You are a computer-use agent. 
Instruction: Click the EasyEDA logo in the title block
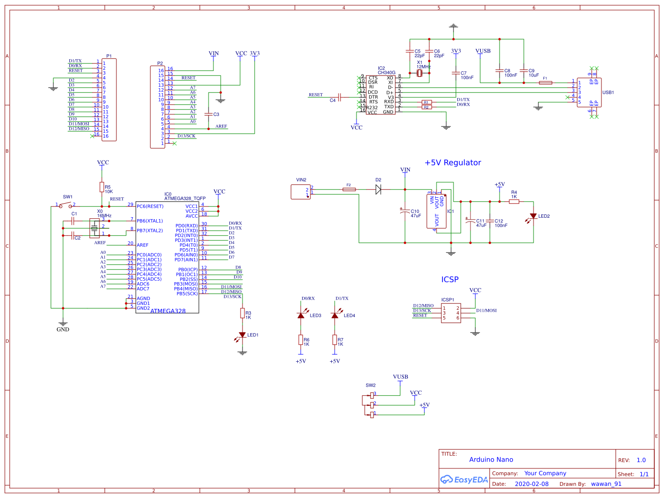click(464, 480)
